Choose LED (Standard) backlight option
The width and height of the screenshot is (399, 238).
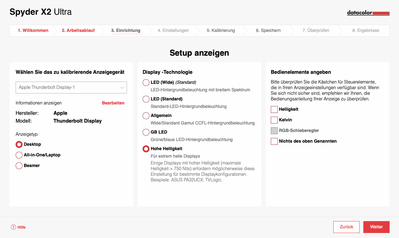pyautogui.click(x=146, y=99)
